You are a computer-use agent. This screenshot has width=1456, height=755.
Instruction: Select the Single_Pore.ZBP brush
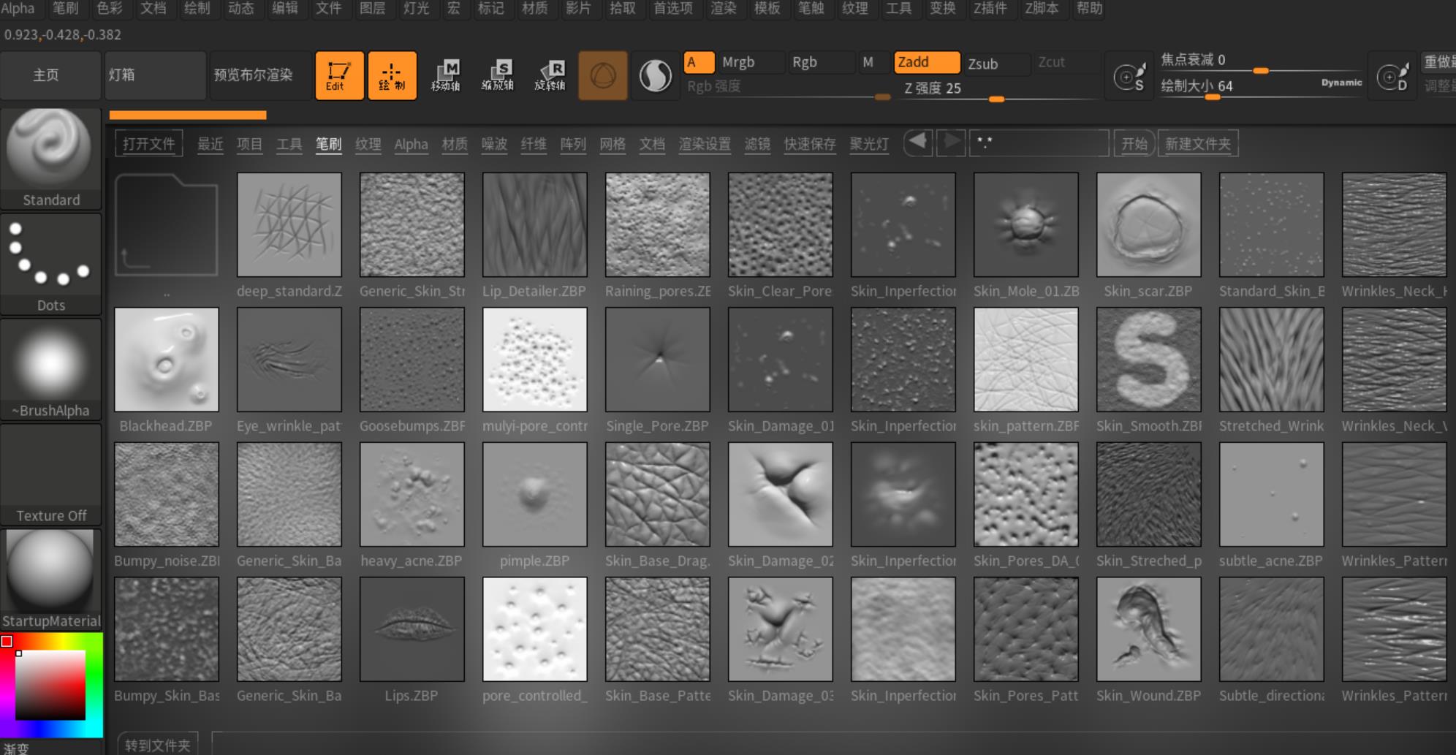pyautogui.click(x=658, y=360)
